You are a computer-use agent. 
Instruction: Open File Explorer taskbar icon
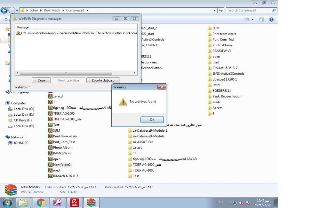click(23, 203)
